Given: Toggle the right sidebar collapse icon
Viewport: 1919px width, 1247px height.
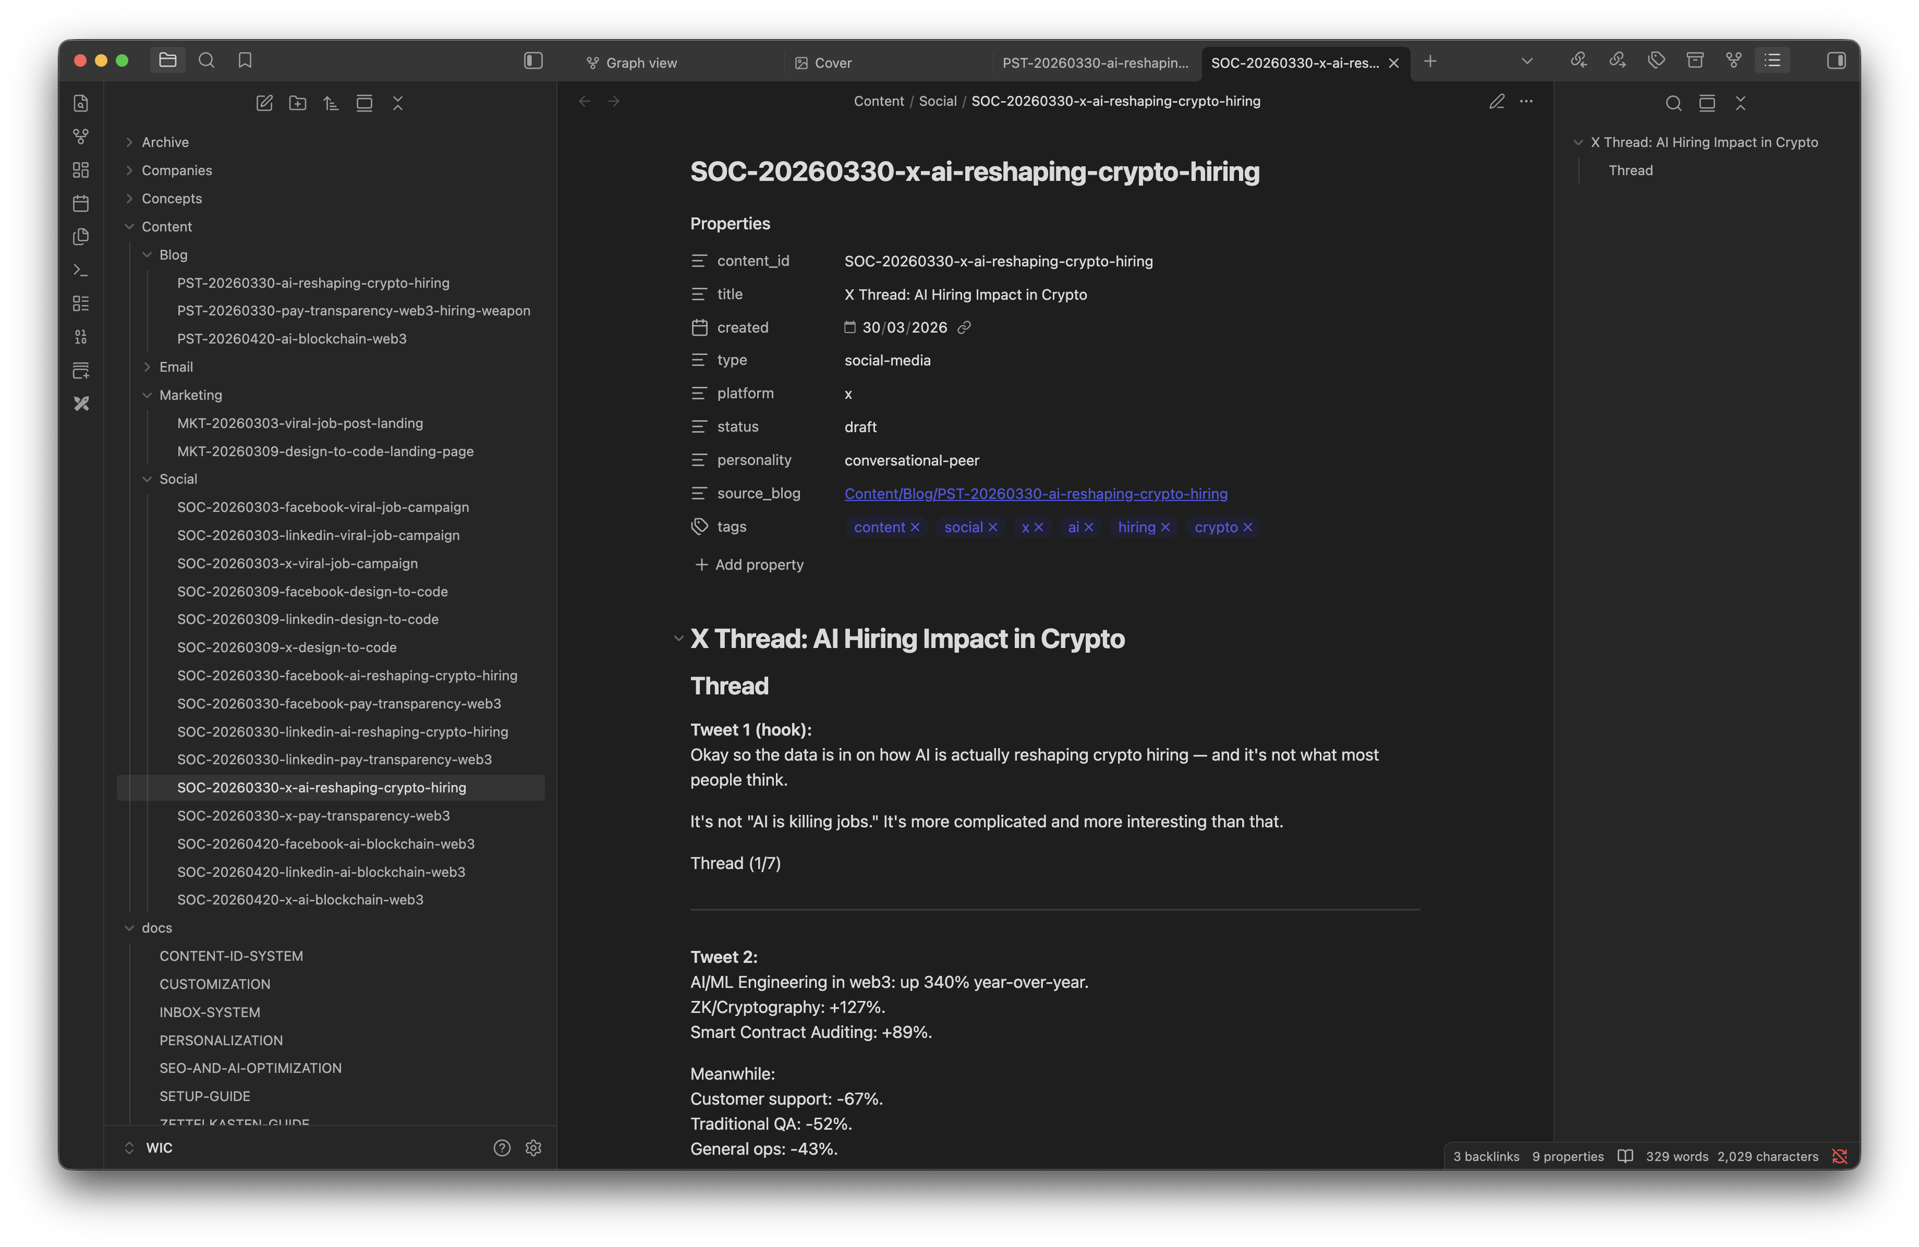Looking at the screenshot, I should 1836,60.
